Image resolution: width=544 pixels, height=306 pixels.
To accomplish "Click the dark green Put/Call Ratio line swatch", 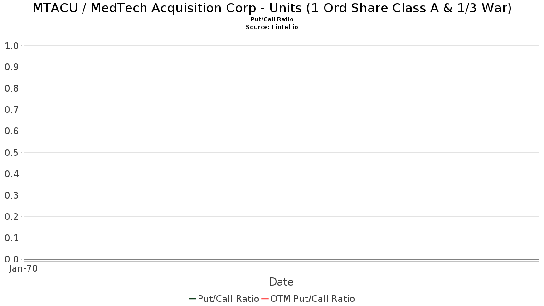I will pos(192,299).
